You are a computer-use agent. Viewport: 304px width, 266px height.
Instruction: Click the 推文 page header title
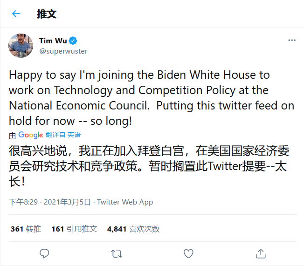(47, 14)
